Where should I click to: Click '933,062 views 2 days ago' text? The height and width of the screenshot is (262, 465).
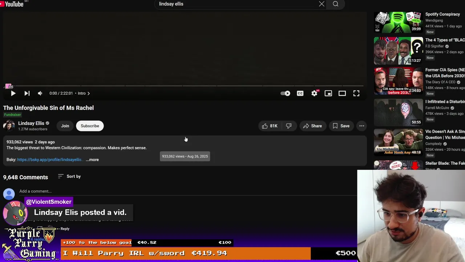coord(31,142)
